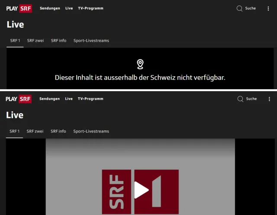Screen dimensions: 277x215
Task: Open TV-Programm in the upper navigation bar
Action: coord(90,8)
